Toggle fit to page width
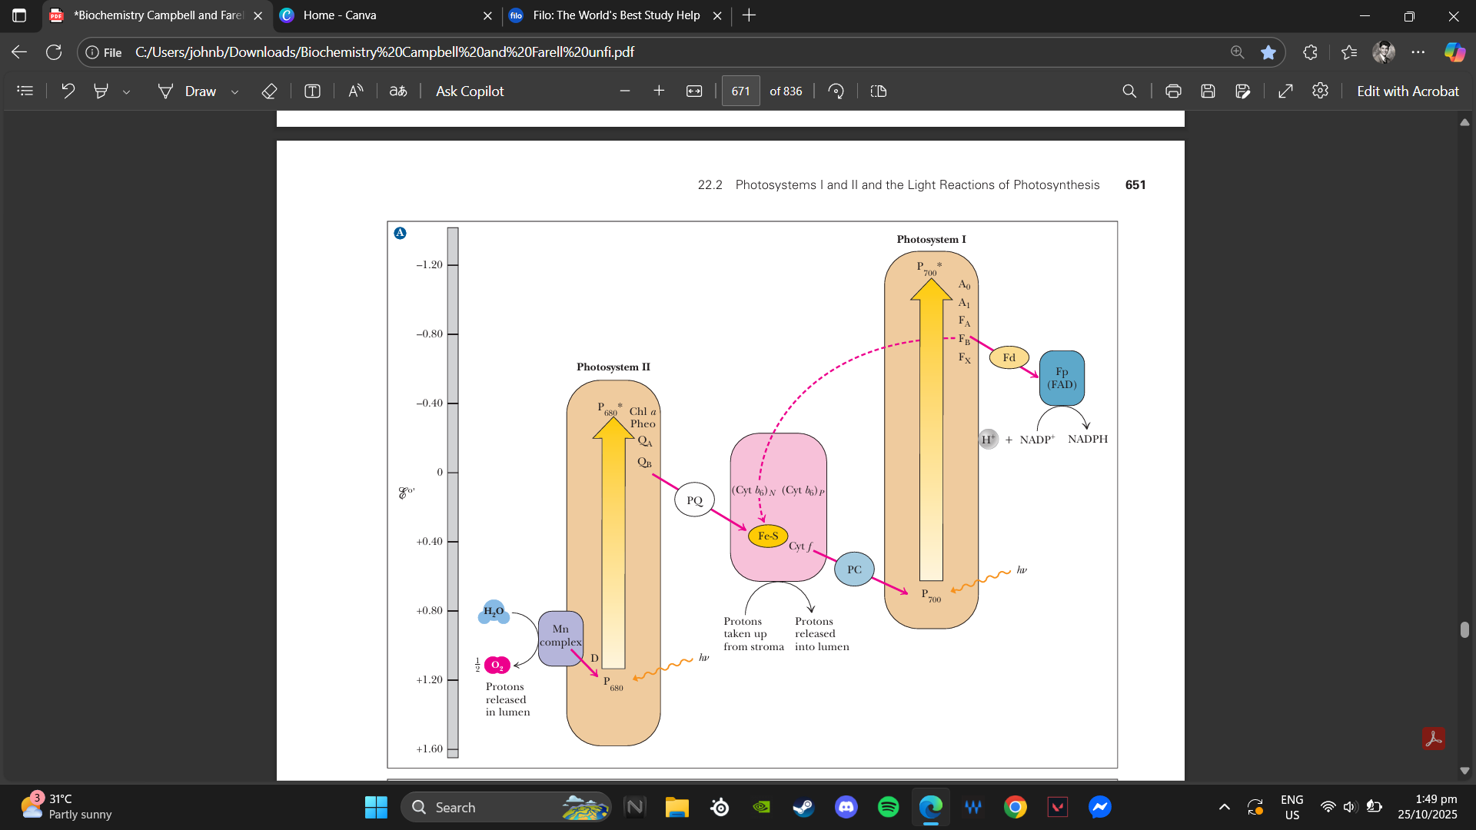The height and width of the screenshot is (830, 1476). (x=694, y=91)
